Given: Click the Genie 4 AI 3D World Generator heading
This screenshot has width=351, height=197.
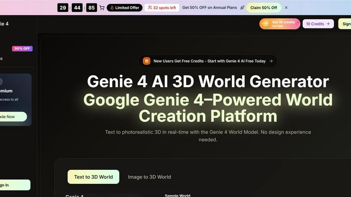Looking at the screenshot, I should (x=208, y=81).
